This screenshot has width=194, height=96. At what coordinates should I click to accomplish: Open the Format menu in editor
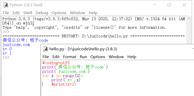(x=70, y=57)
